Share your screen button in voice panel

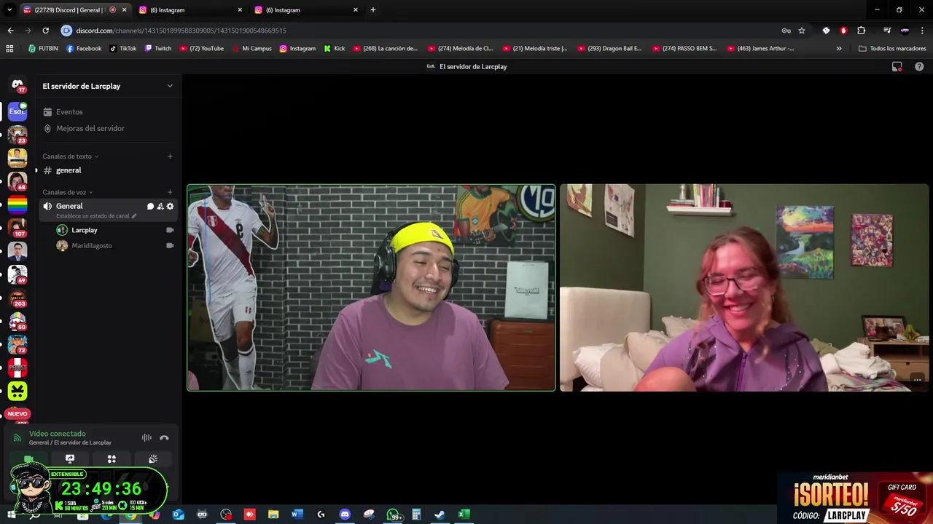[x=70, y=459]
